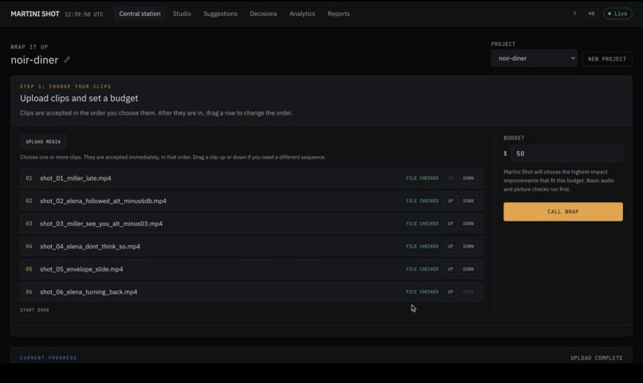Toggle the Live status indicator
This screenshot has width=643, height=383.
tap(617, 14)
